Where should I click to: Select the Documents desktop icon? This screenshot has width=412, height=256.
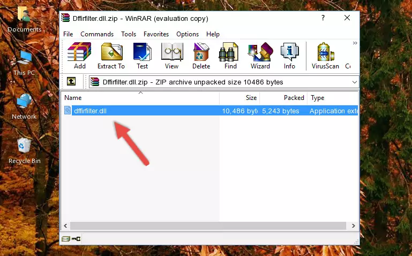pos(25,20)
